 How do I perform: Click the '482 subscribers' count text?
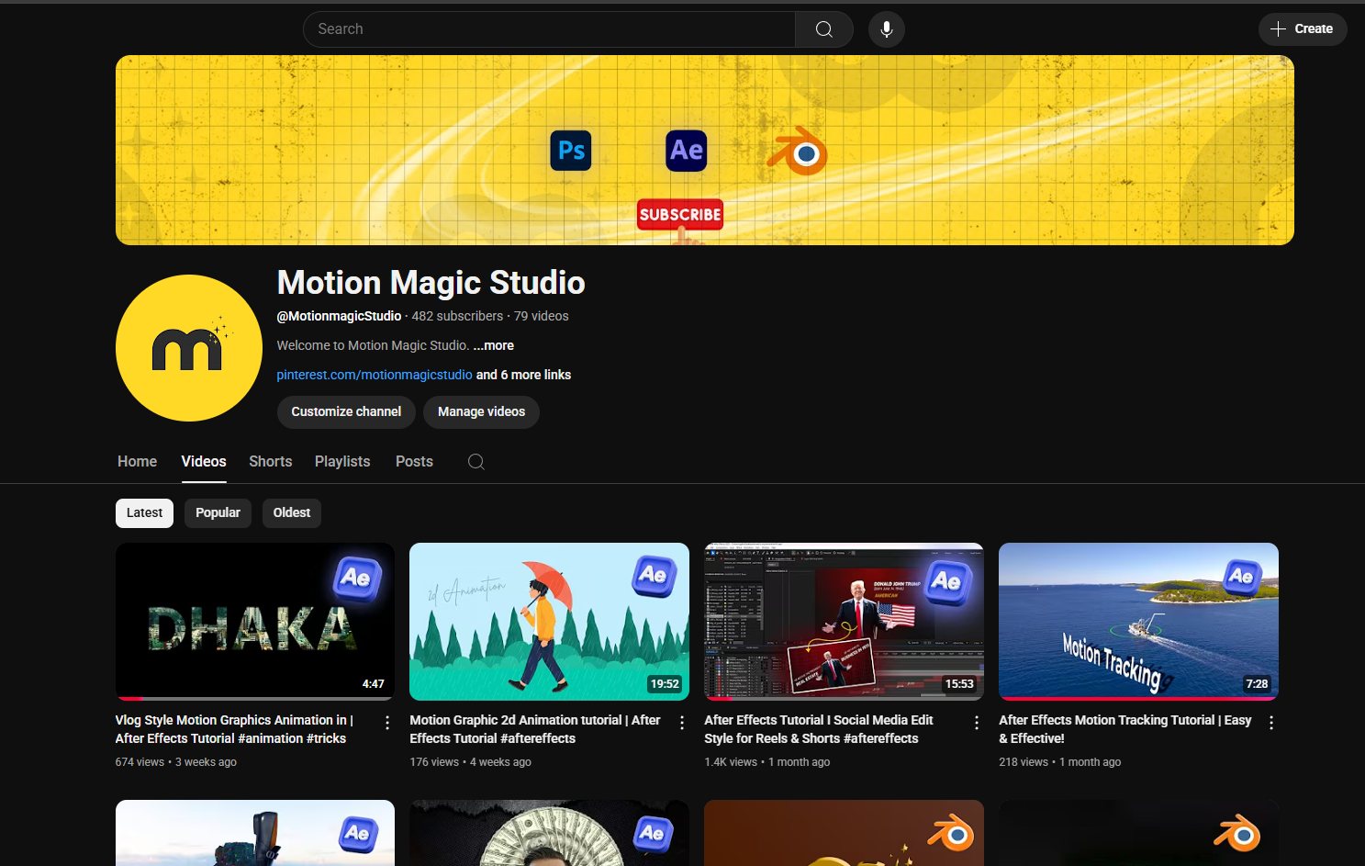click(457, 316)
